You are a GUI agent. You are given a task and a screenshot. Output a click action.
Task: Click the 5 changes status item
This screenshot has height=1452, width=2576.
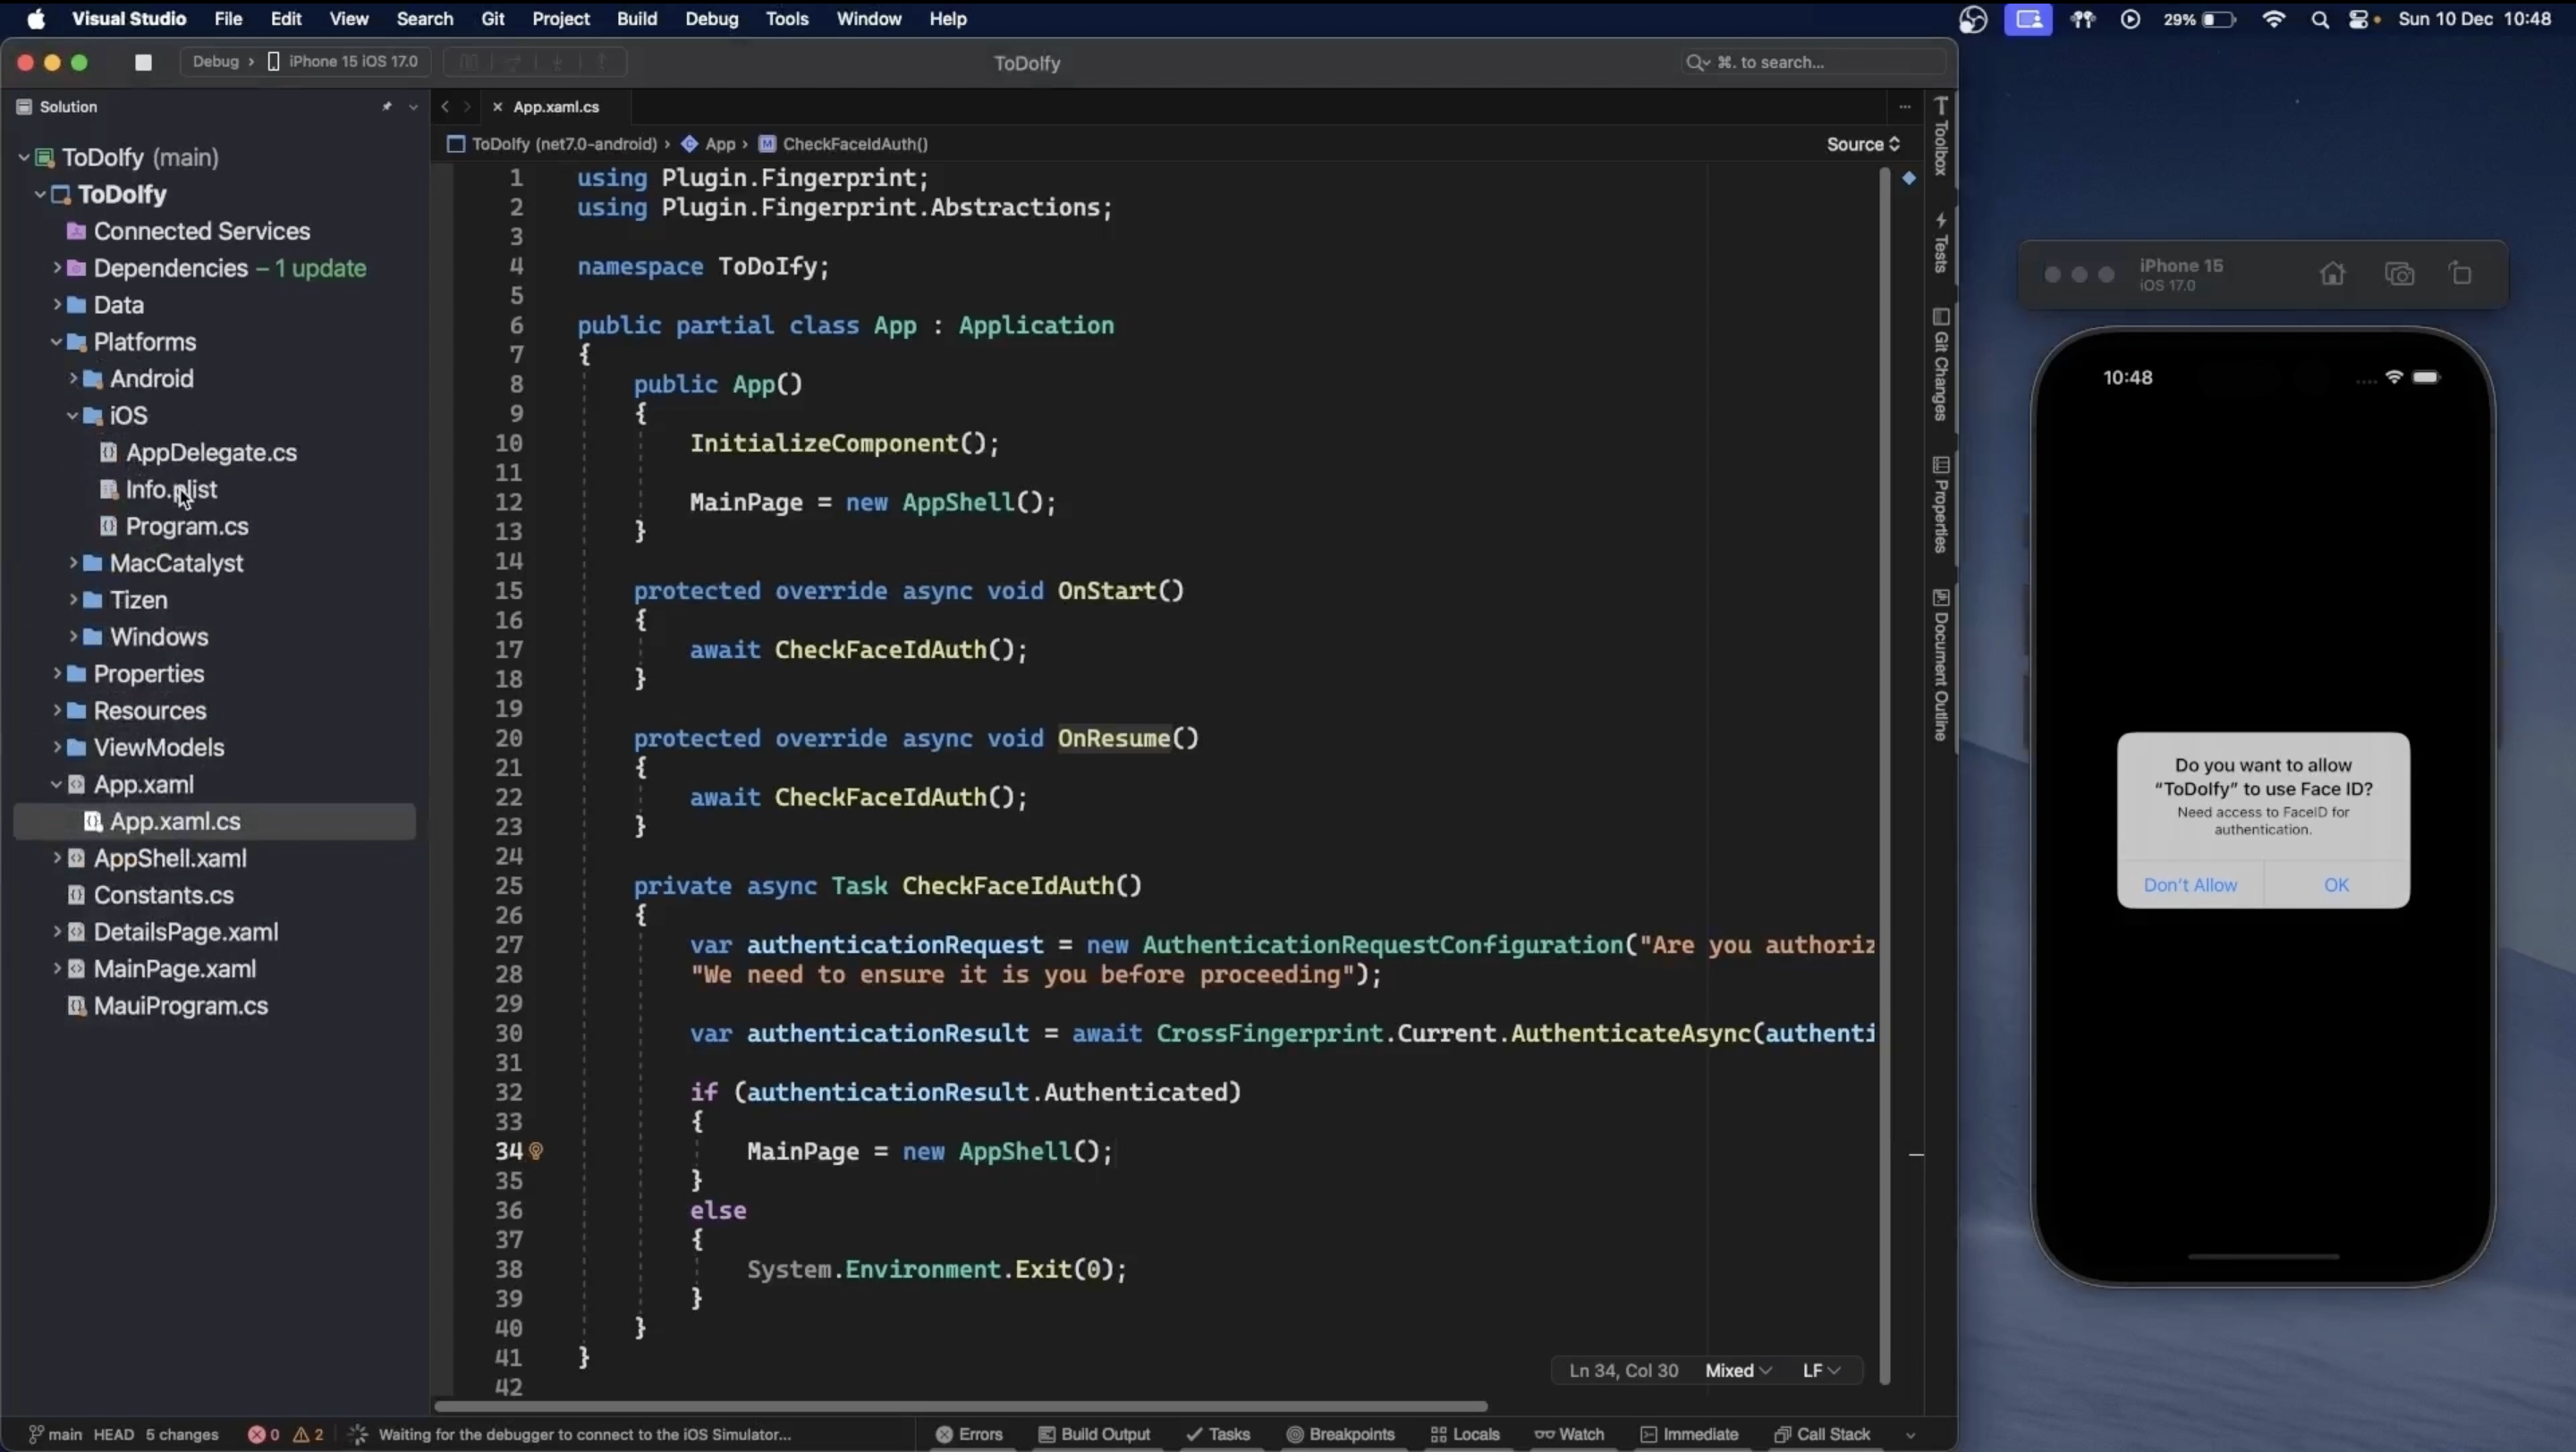(x=182, y=1434)
